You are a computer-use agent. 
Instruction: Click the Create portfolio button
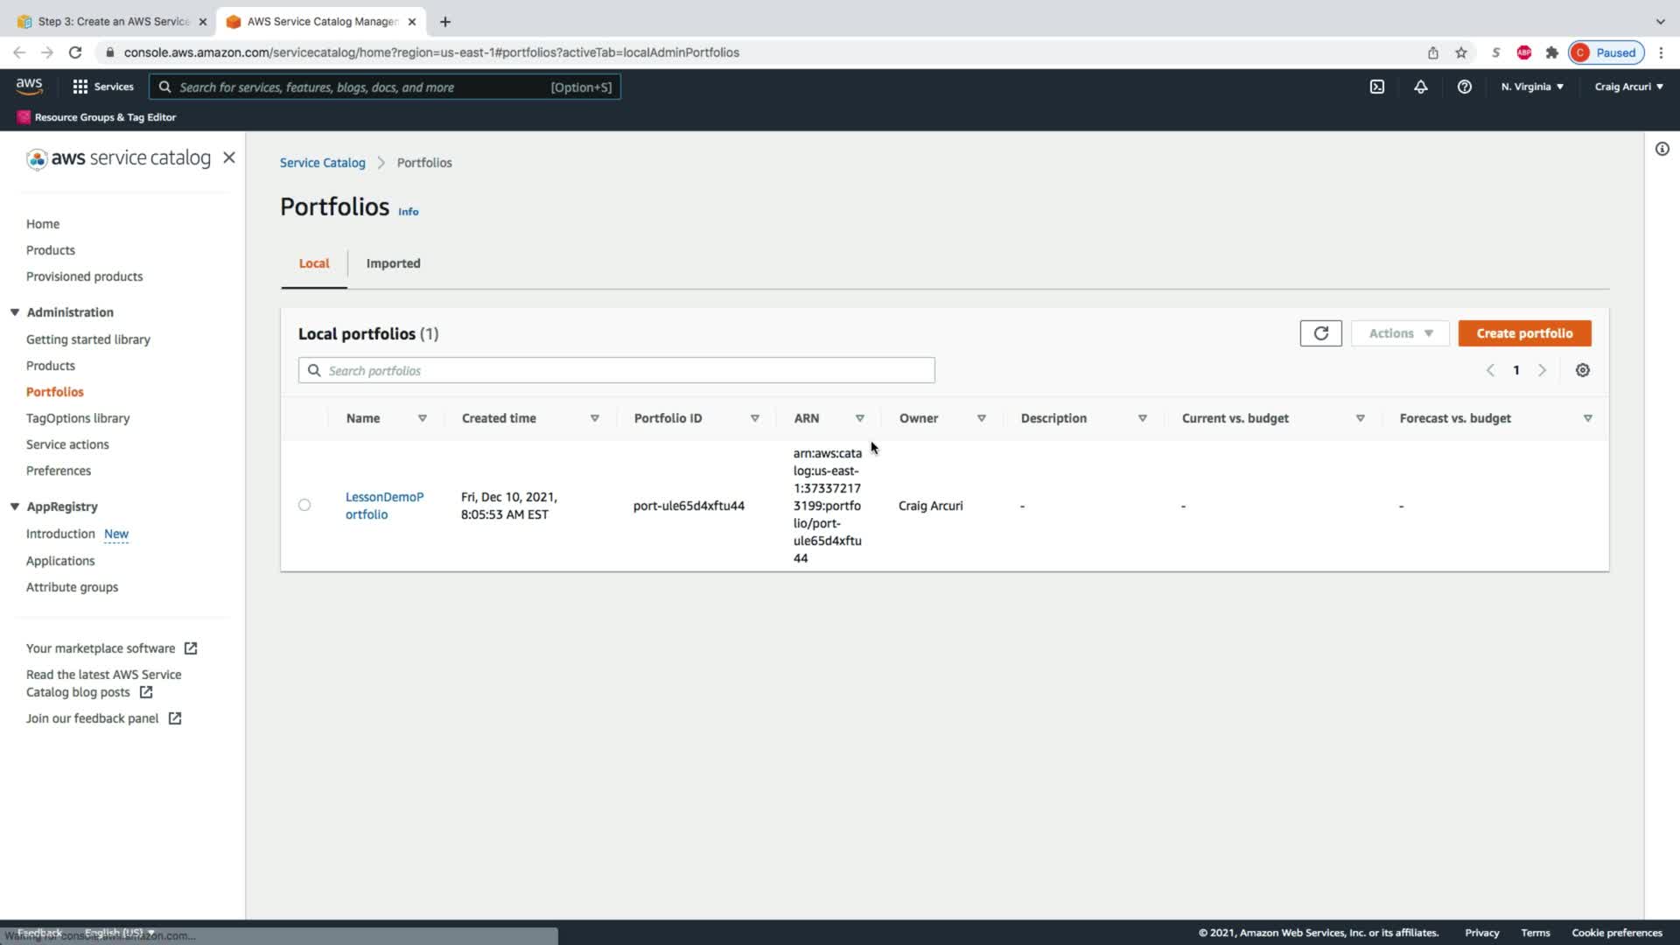coord(1524,333)
